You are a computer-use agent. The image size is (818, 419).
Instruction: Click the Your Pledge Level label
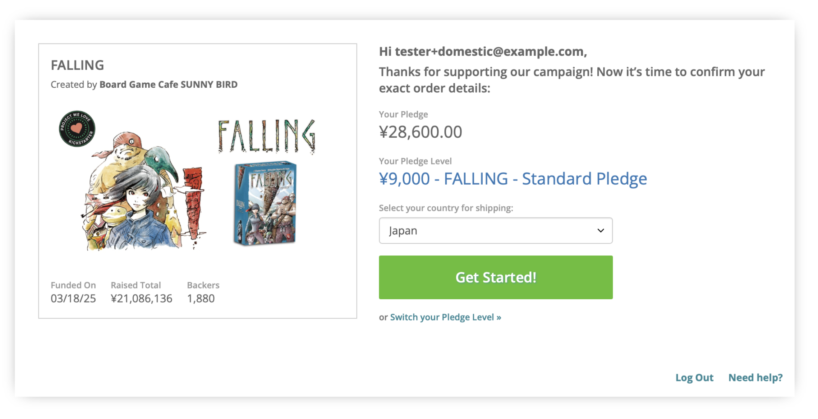pyautogui.click(x=415, y=161)
